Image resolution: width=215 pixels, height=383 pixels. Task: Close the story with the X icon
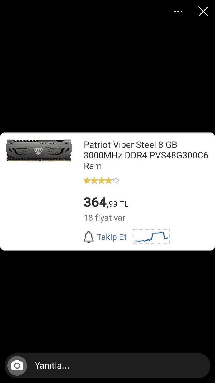(203, 11)
